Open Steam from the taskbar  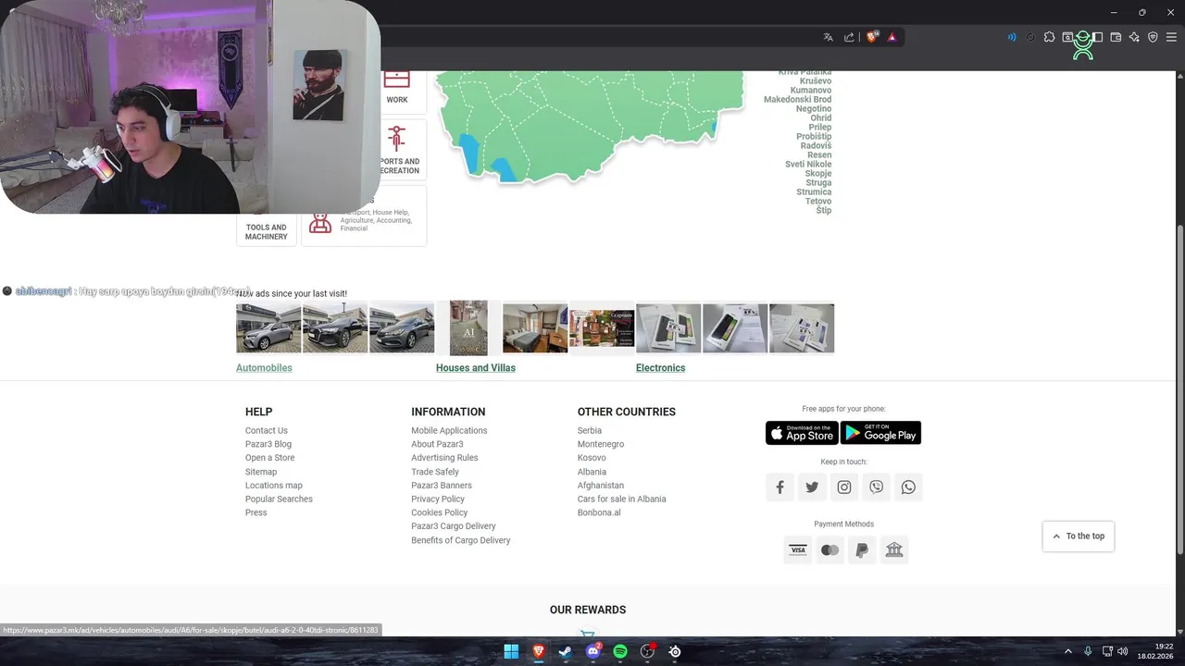[x=566, y=651]
